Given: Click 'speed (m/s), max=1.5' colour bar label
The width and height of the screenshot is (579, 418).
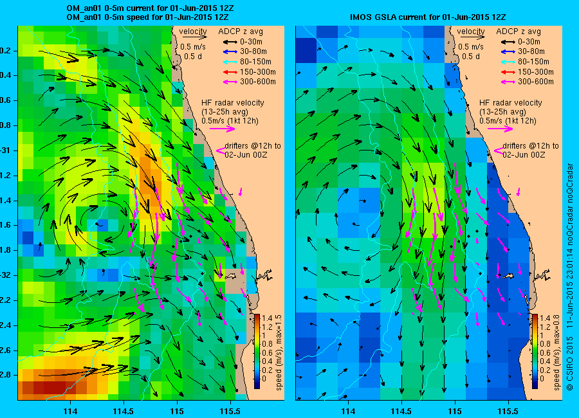Looking at the screenshot, I should click(x=279, y=352).
